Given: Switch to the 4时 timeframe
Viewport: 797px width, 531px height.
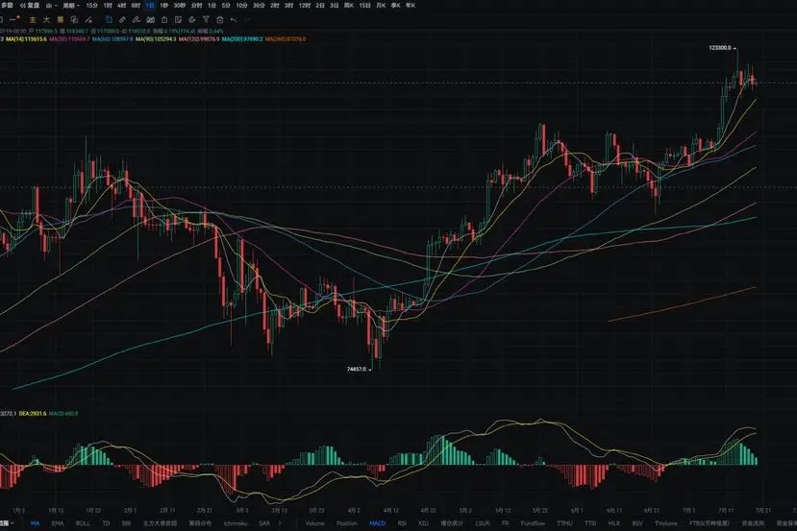Looking at the screenshot, I should click(x=121, y=6).
